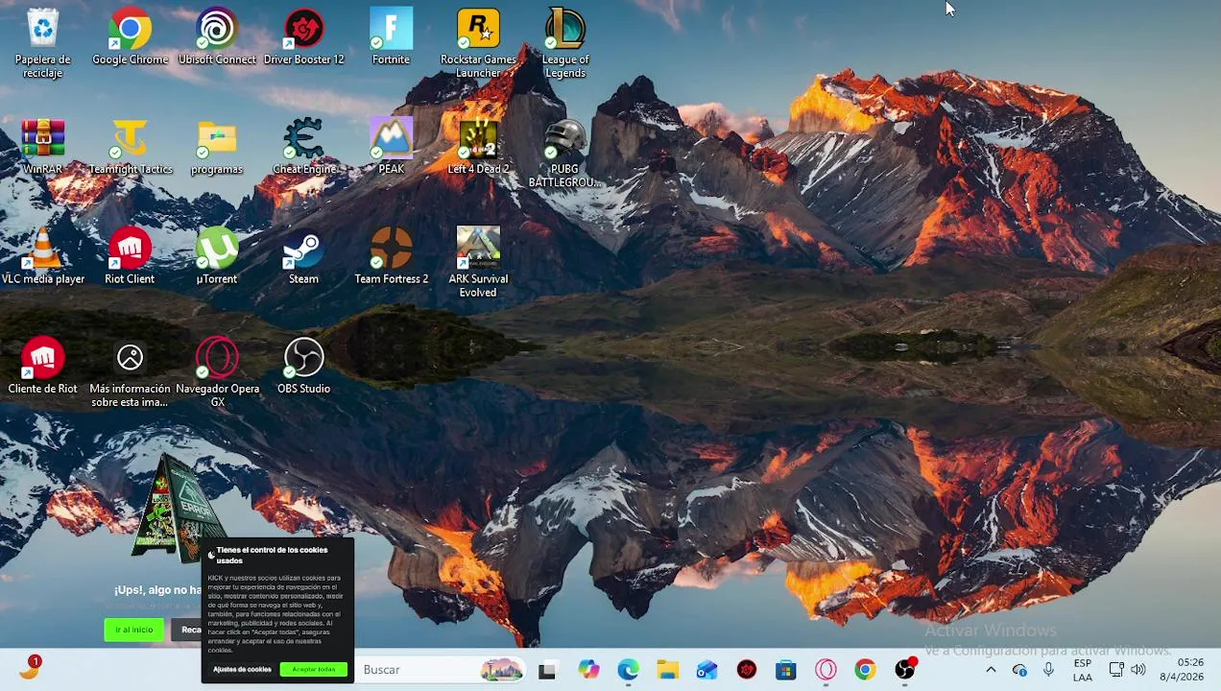Select the Google Chrome desktop shortcut

(130, 36)
